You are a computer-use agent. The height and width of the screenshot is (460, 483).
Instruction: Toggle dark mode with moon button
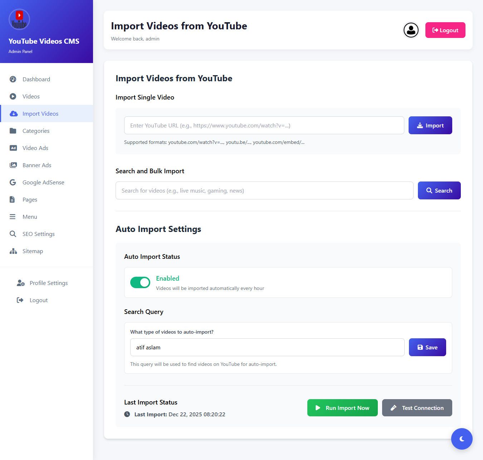coord(462,439)
